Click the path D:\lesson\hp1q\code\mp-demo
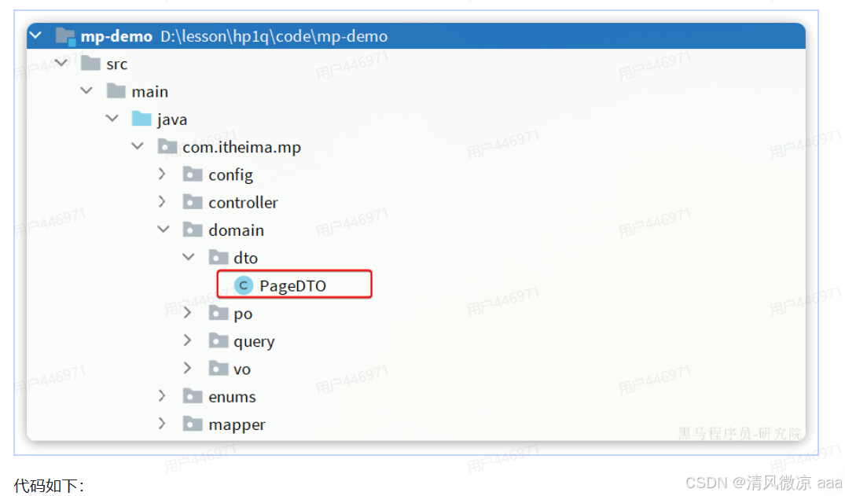The image size is (845, 496). pyautogui.click(x=274, y=37)
